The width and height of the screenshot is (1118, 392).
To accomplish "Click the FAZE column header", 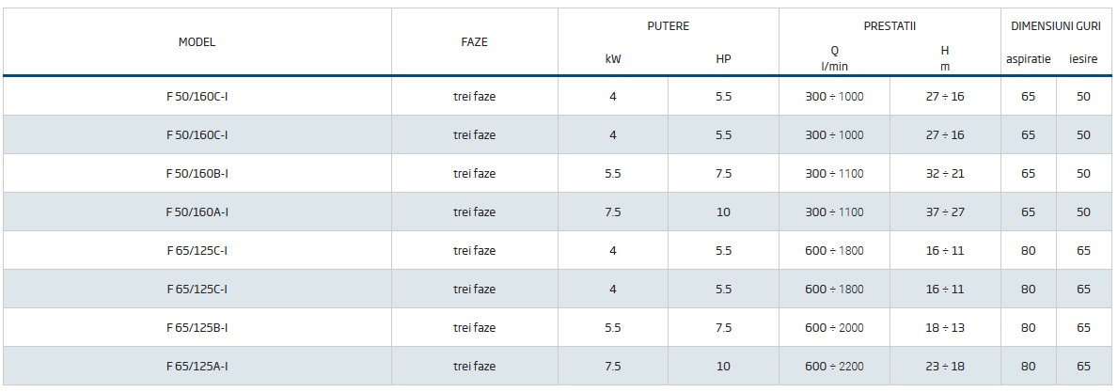I will [x=474, y=42].
